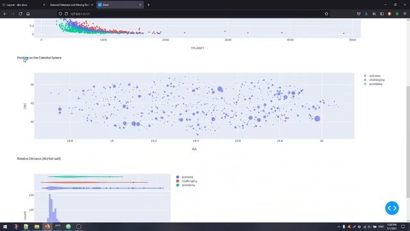Open the library toolbar icon

point(374,13)
